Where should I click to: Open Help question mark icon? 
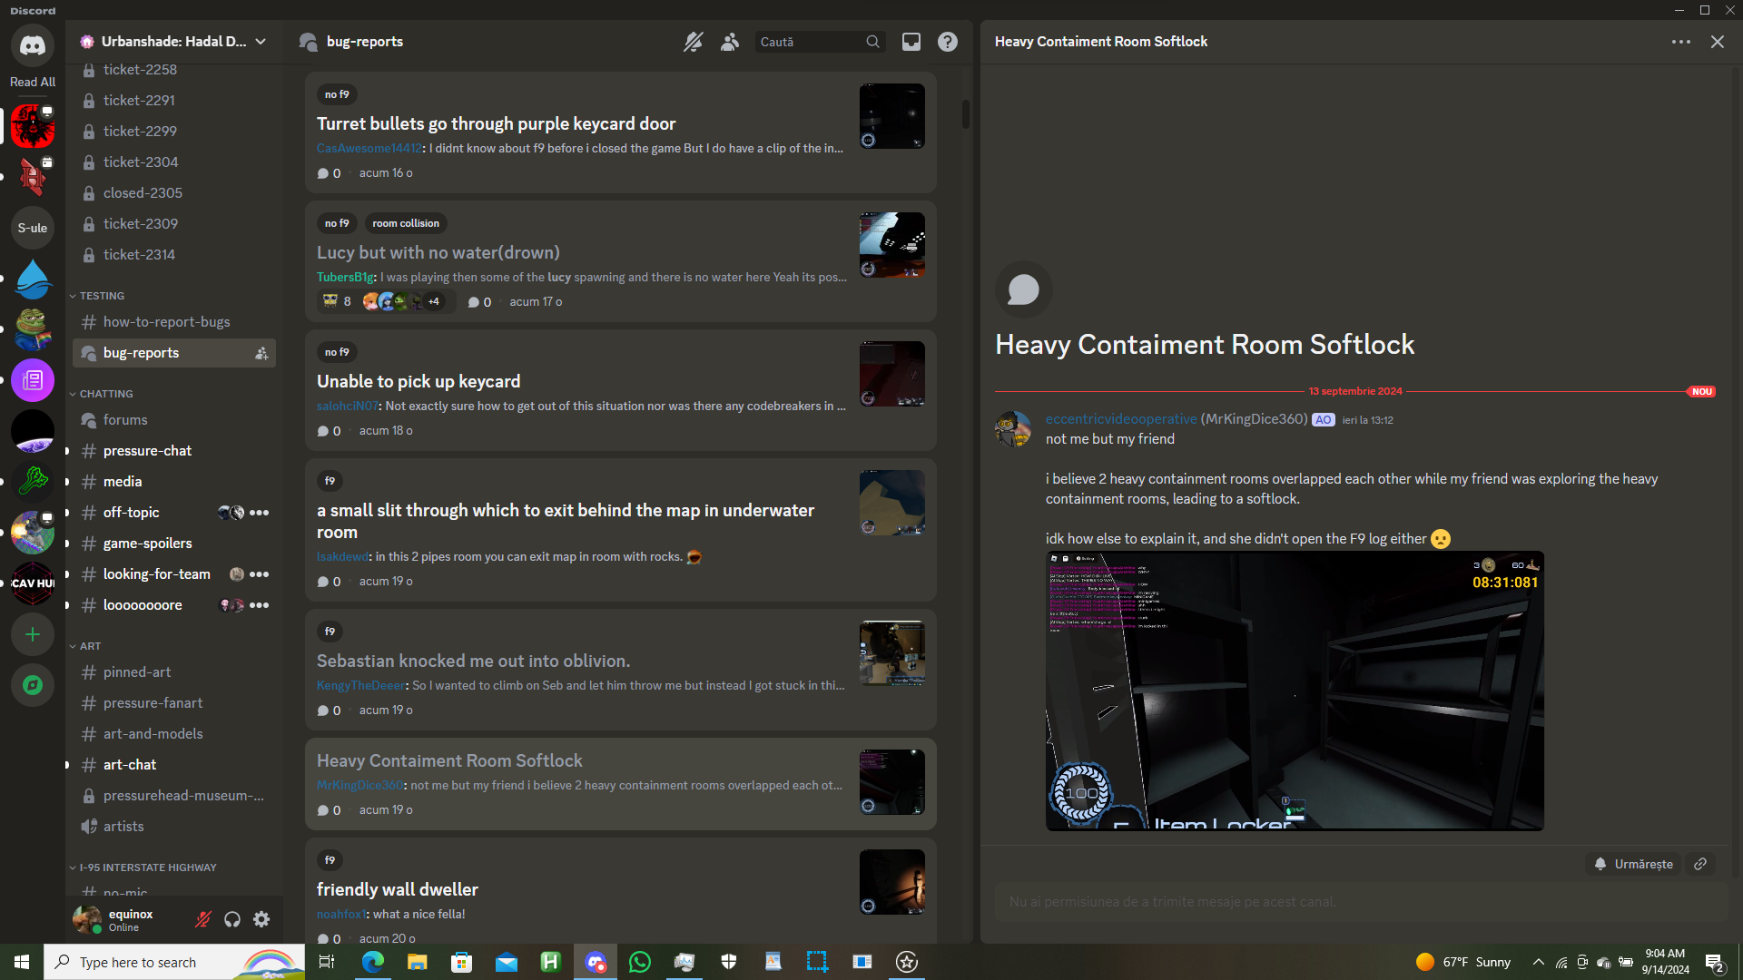tap(947, 42)
